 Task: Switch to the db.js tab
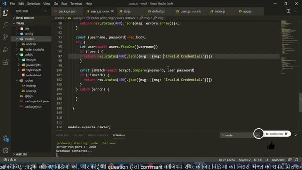(127, 11)
